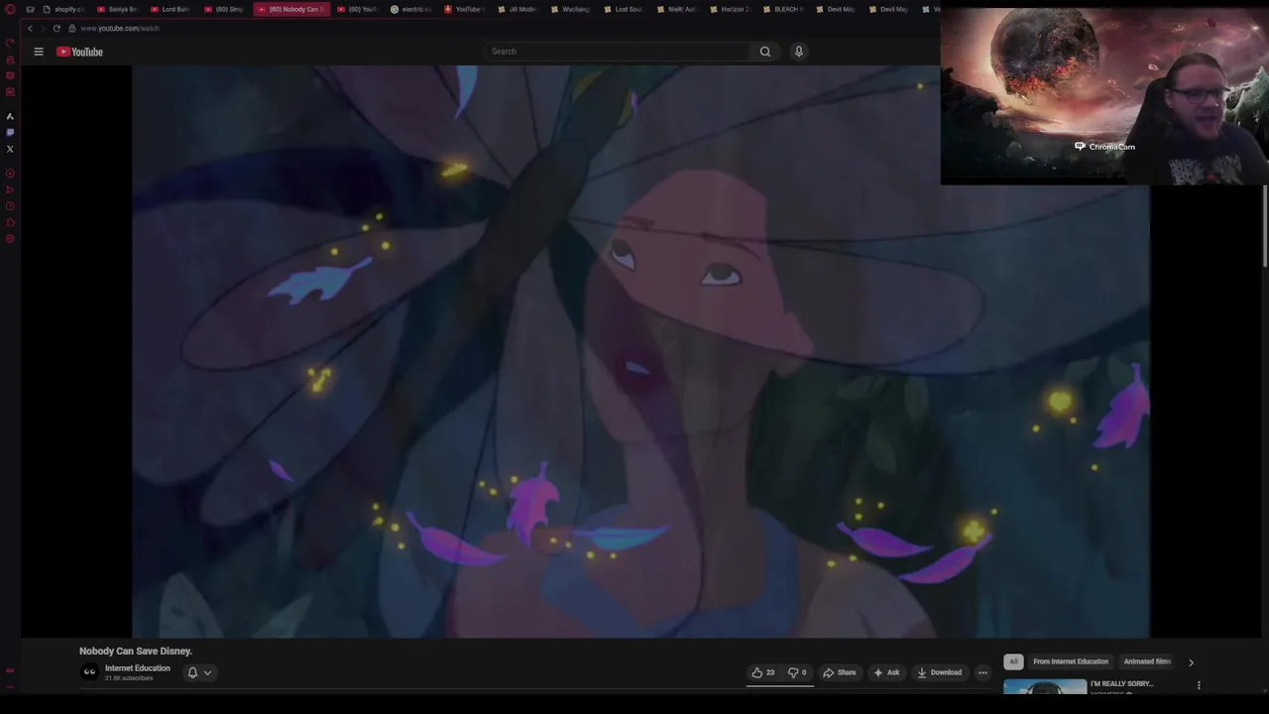This screenshot has height=714, width=1269.
Task: Go back with the browser back arrow
Action: pyautogui.click(x=30, y=28)
